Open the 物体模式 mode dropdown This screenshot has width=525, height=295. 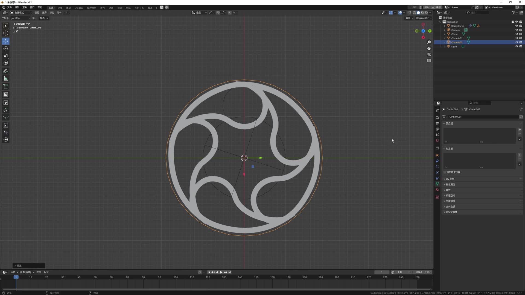(x=21, y=13)
